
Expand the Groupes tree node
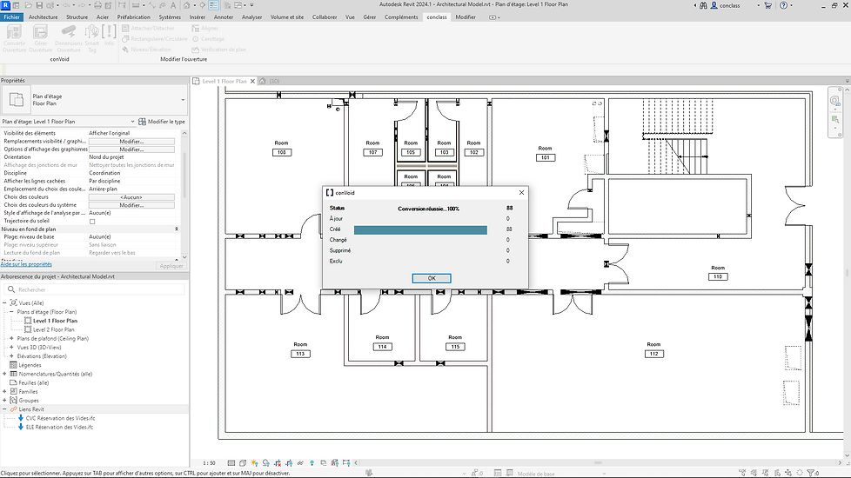pyautogui.click(x=5, y=401)
